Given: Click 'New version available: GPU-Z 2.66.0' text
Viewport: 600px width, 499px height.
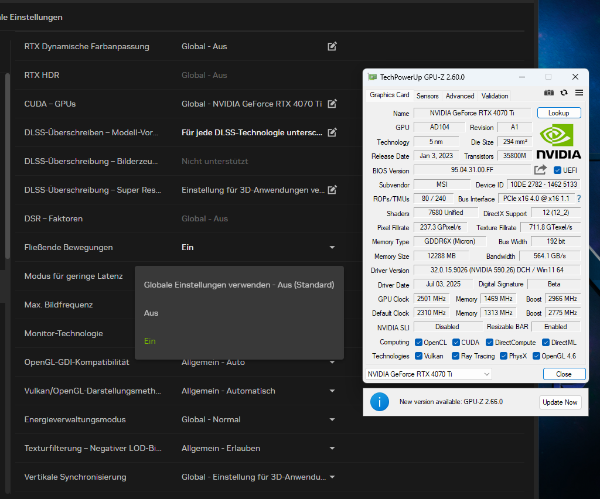Looking at the screenshot, I should (451, 402).
